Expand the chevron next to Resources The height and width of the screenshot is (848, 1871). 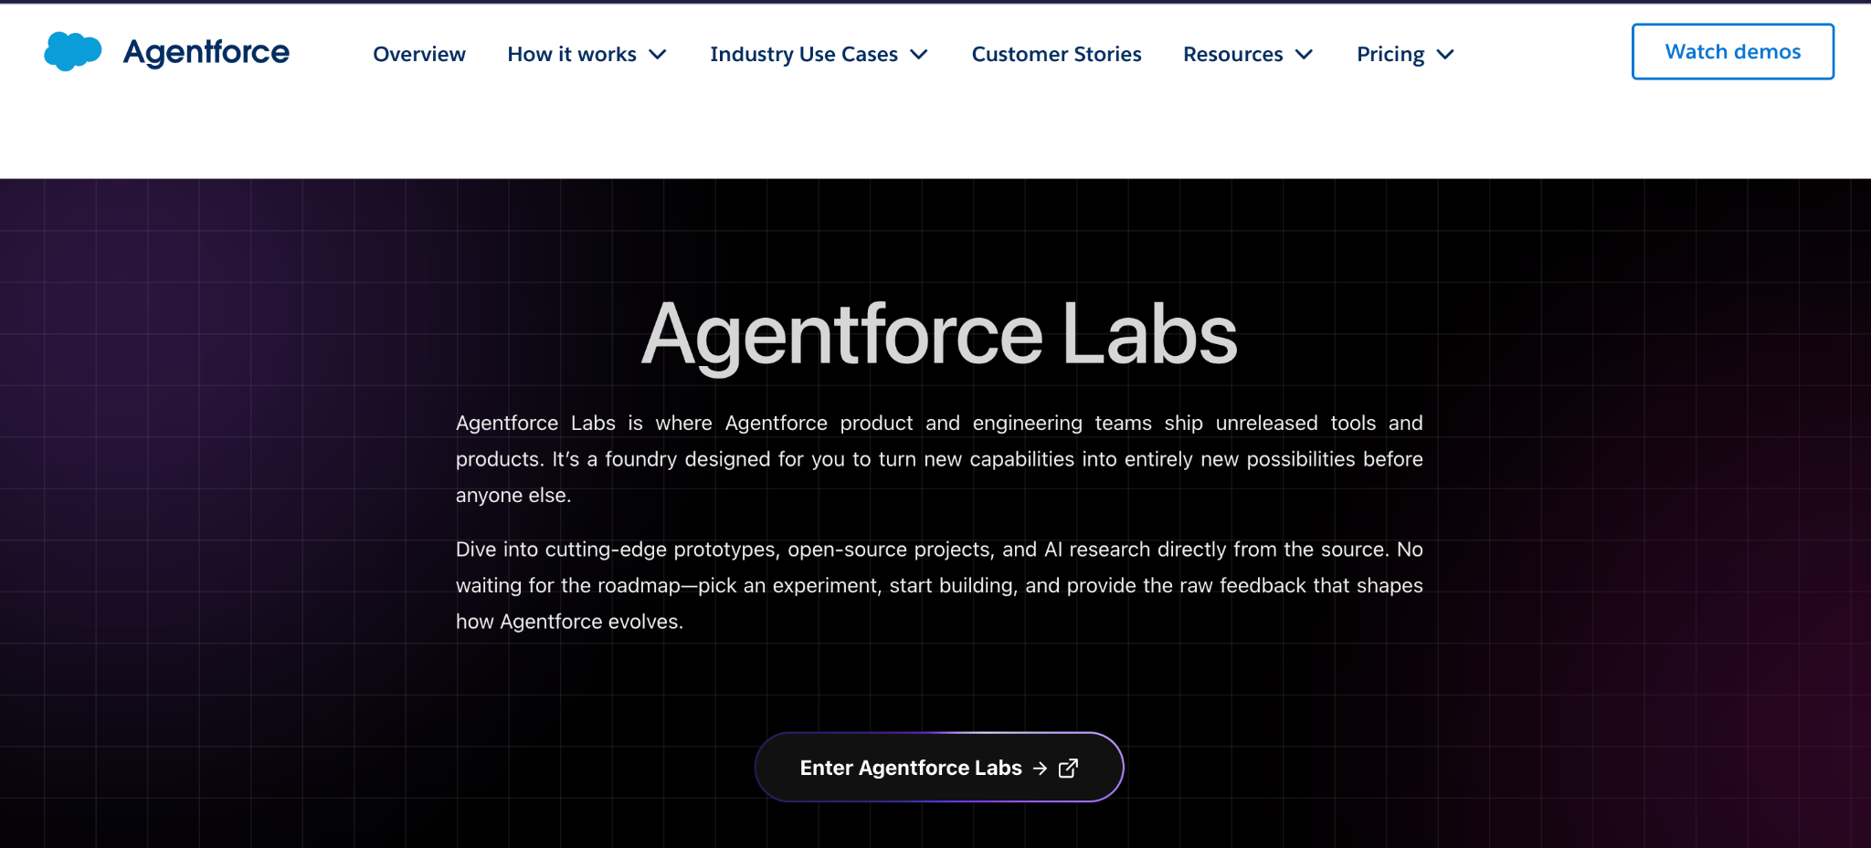(1305, 55)
